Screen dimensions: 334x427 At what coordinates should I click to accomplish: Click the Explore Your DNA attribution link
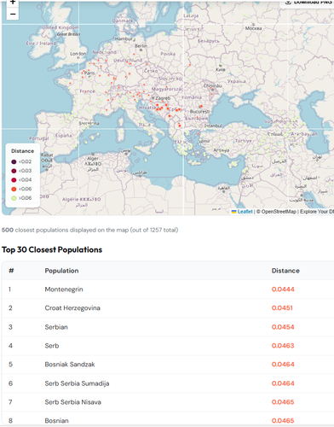pos(317,212)
